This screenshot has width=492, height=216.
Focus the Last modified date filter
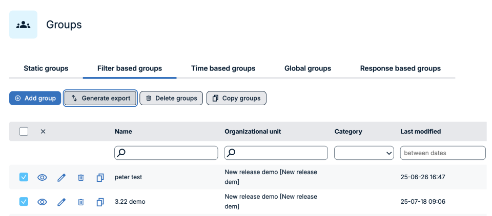pos(442,153)
